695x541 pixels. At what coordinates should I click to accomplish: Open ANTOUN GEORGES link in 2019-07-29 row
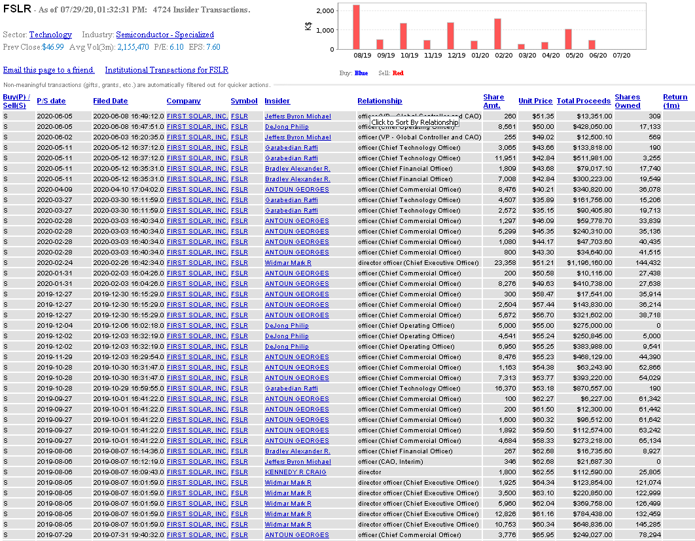tap(297, 535)
